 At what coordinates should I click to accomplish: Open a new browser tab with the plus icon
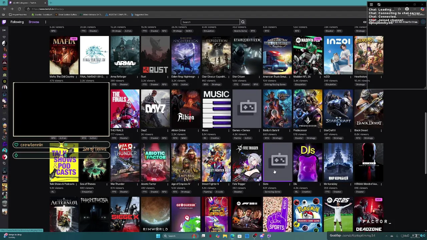click(51, 3)
